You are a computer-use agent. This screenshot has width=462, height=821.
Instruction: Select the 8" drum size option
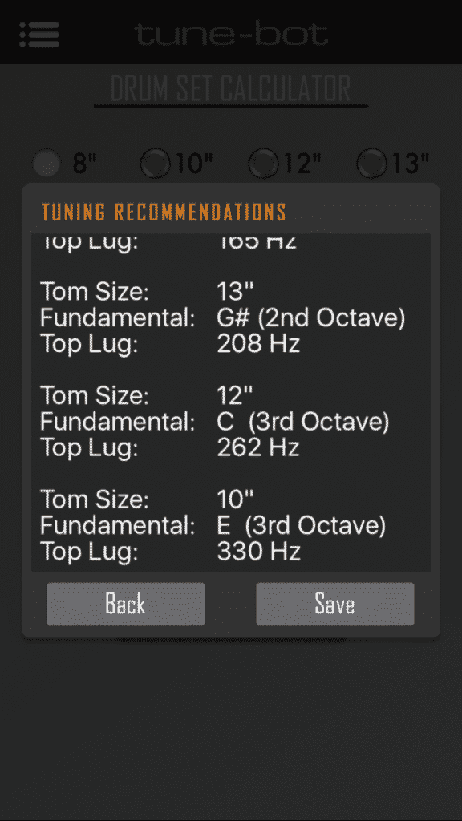[46, 163]
